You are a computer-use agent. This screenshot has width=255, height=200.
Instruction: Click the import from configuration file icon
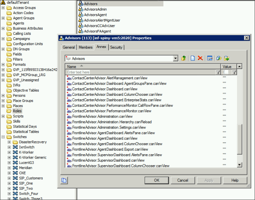(x=219, y=58)
